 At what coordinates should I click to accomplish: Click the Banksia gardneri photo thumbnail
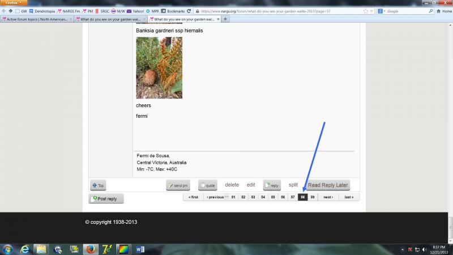159,68
